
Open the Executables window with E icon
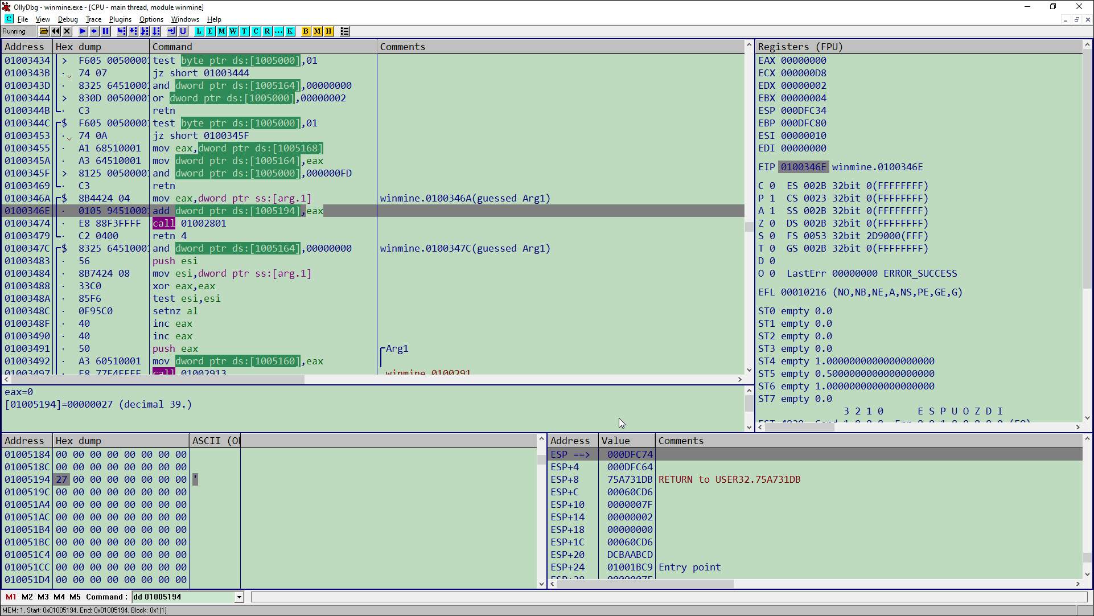click(x=209, y=31)
